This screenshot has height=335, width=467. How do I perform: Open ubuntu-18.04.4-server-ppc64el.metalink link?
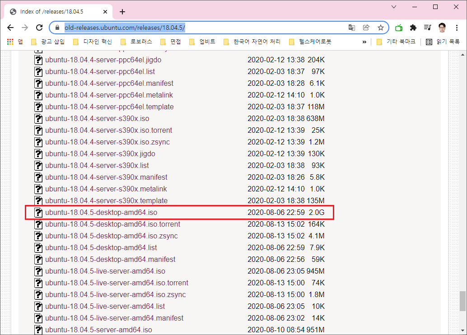point(109,95)
